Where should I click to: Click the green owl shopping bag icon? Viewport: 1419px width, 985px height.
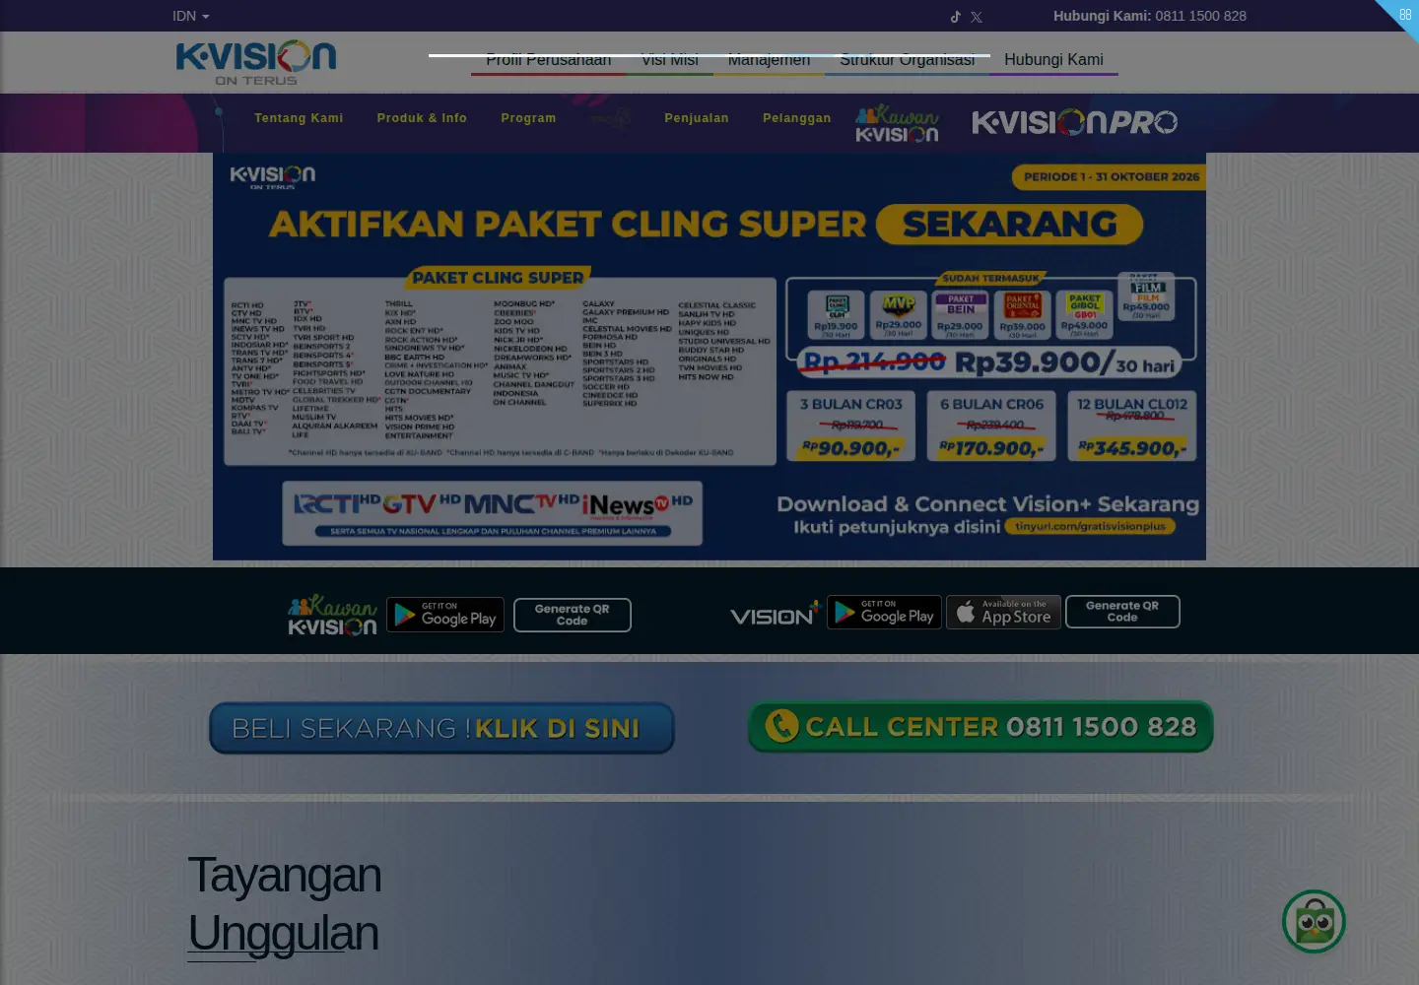(x=1314, y=922)
